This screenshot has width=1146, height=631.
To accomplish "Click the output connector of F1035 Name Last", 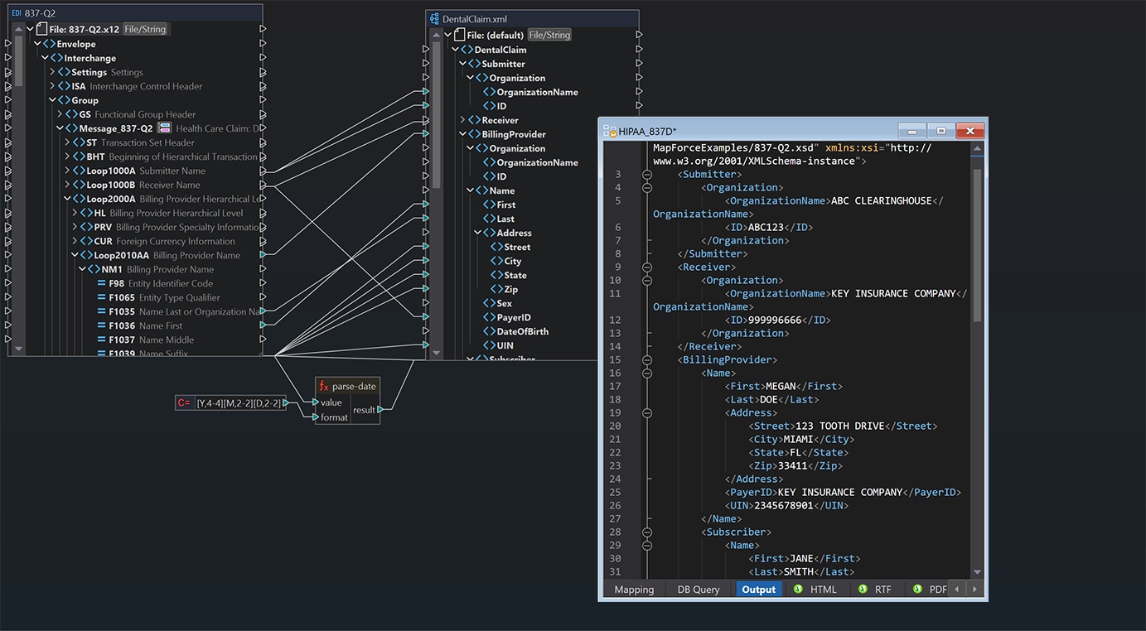I will 263,311.
